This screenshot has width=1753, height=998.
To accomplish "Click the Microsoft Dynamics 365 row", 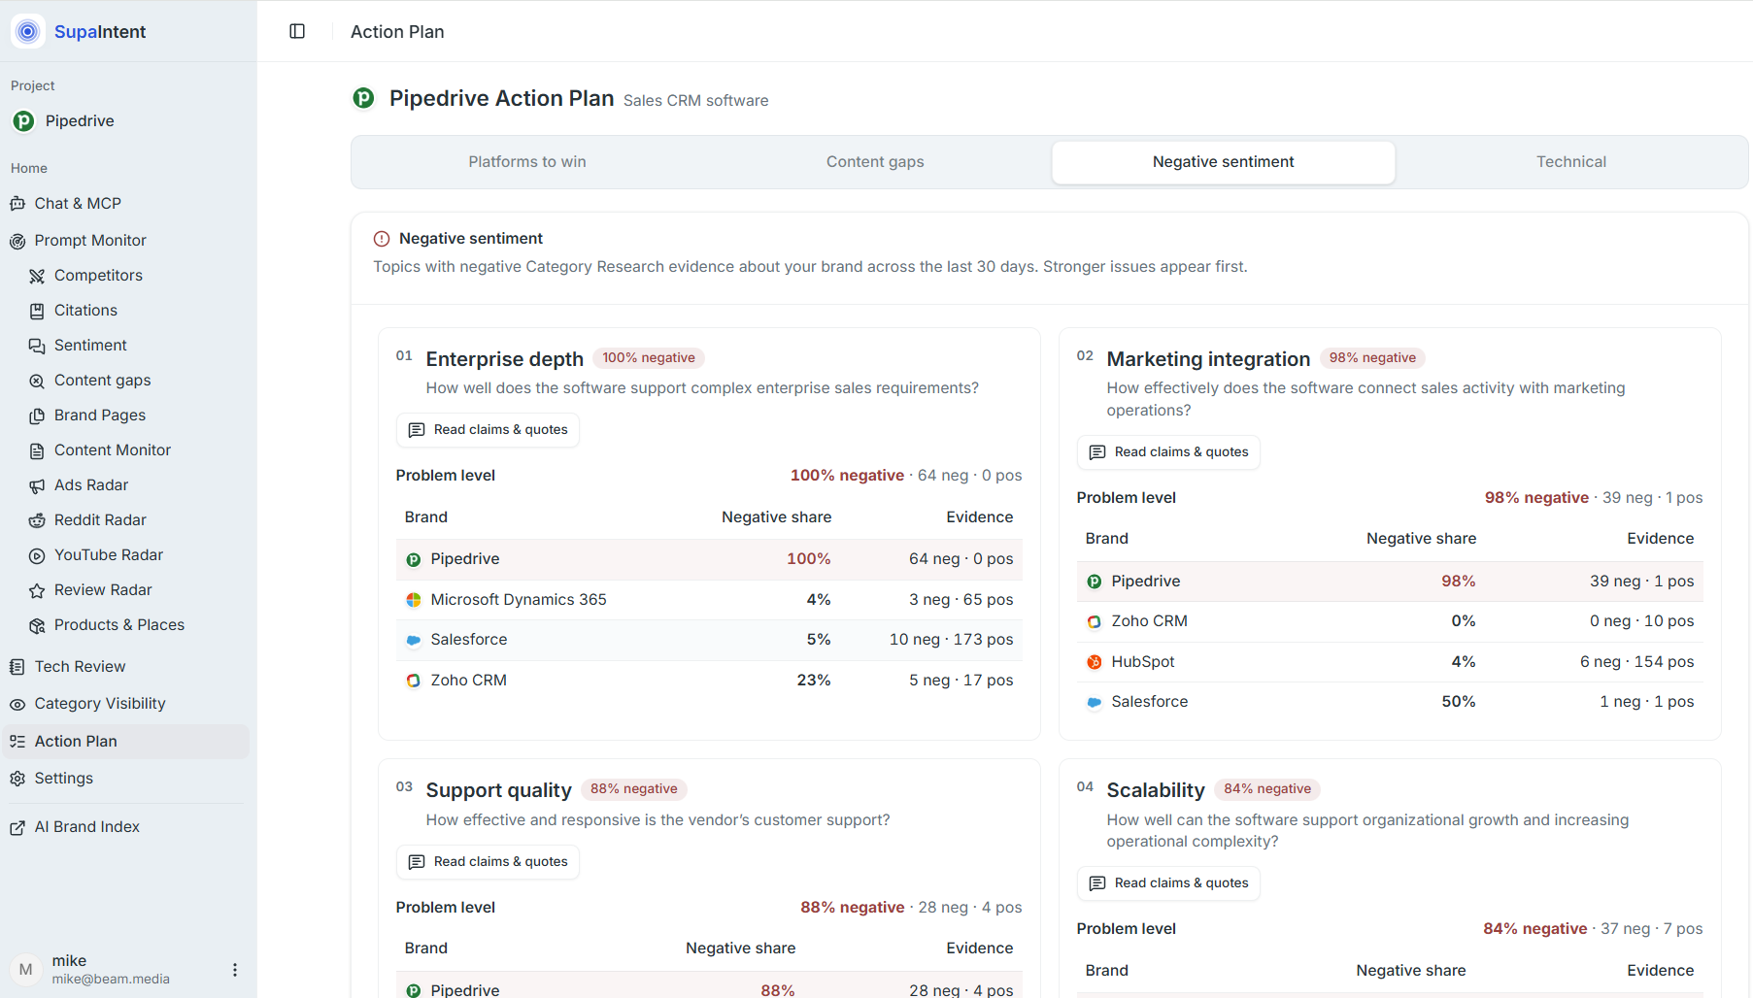I will [x=709, y=600].
